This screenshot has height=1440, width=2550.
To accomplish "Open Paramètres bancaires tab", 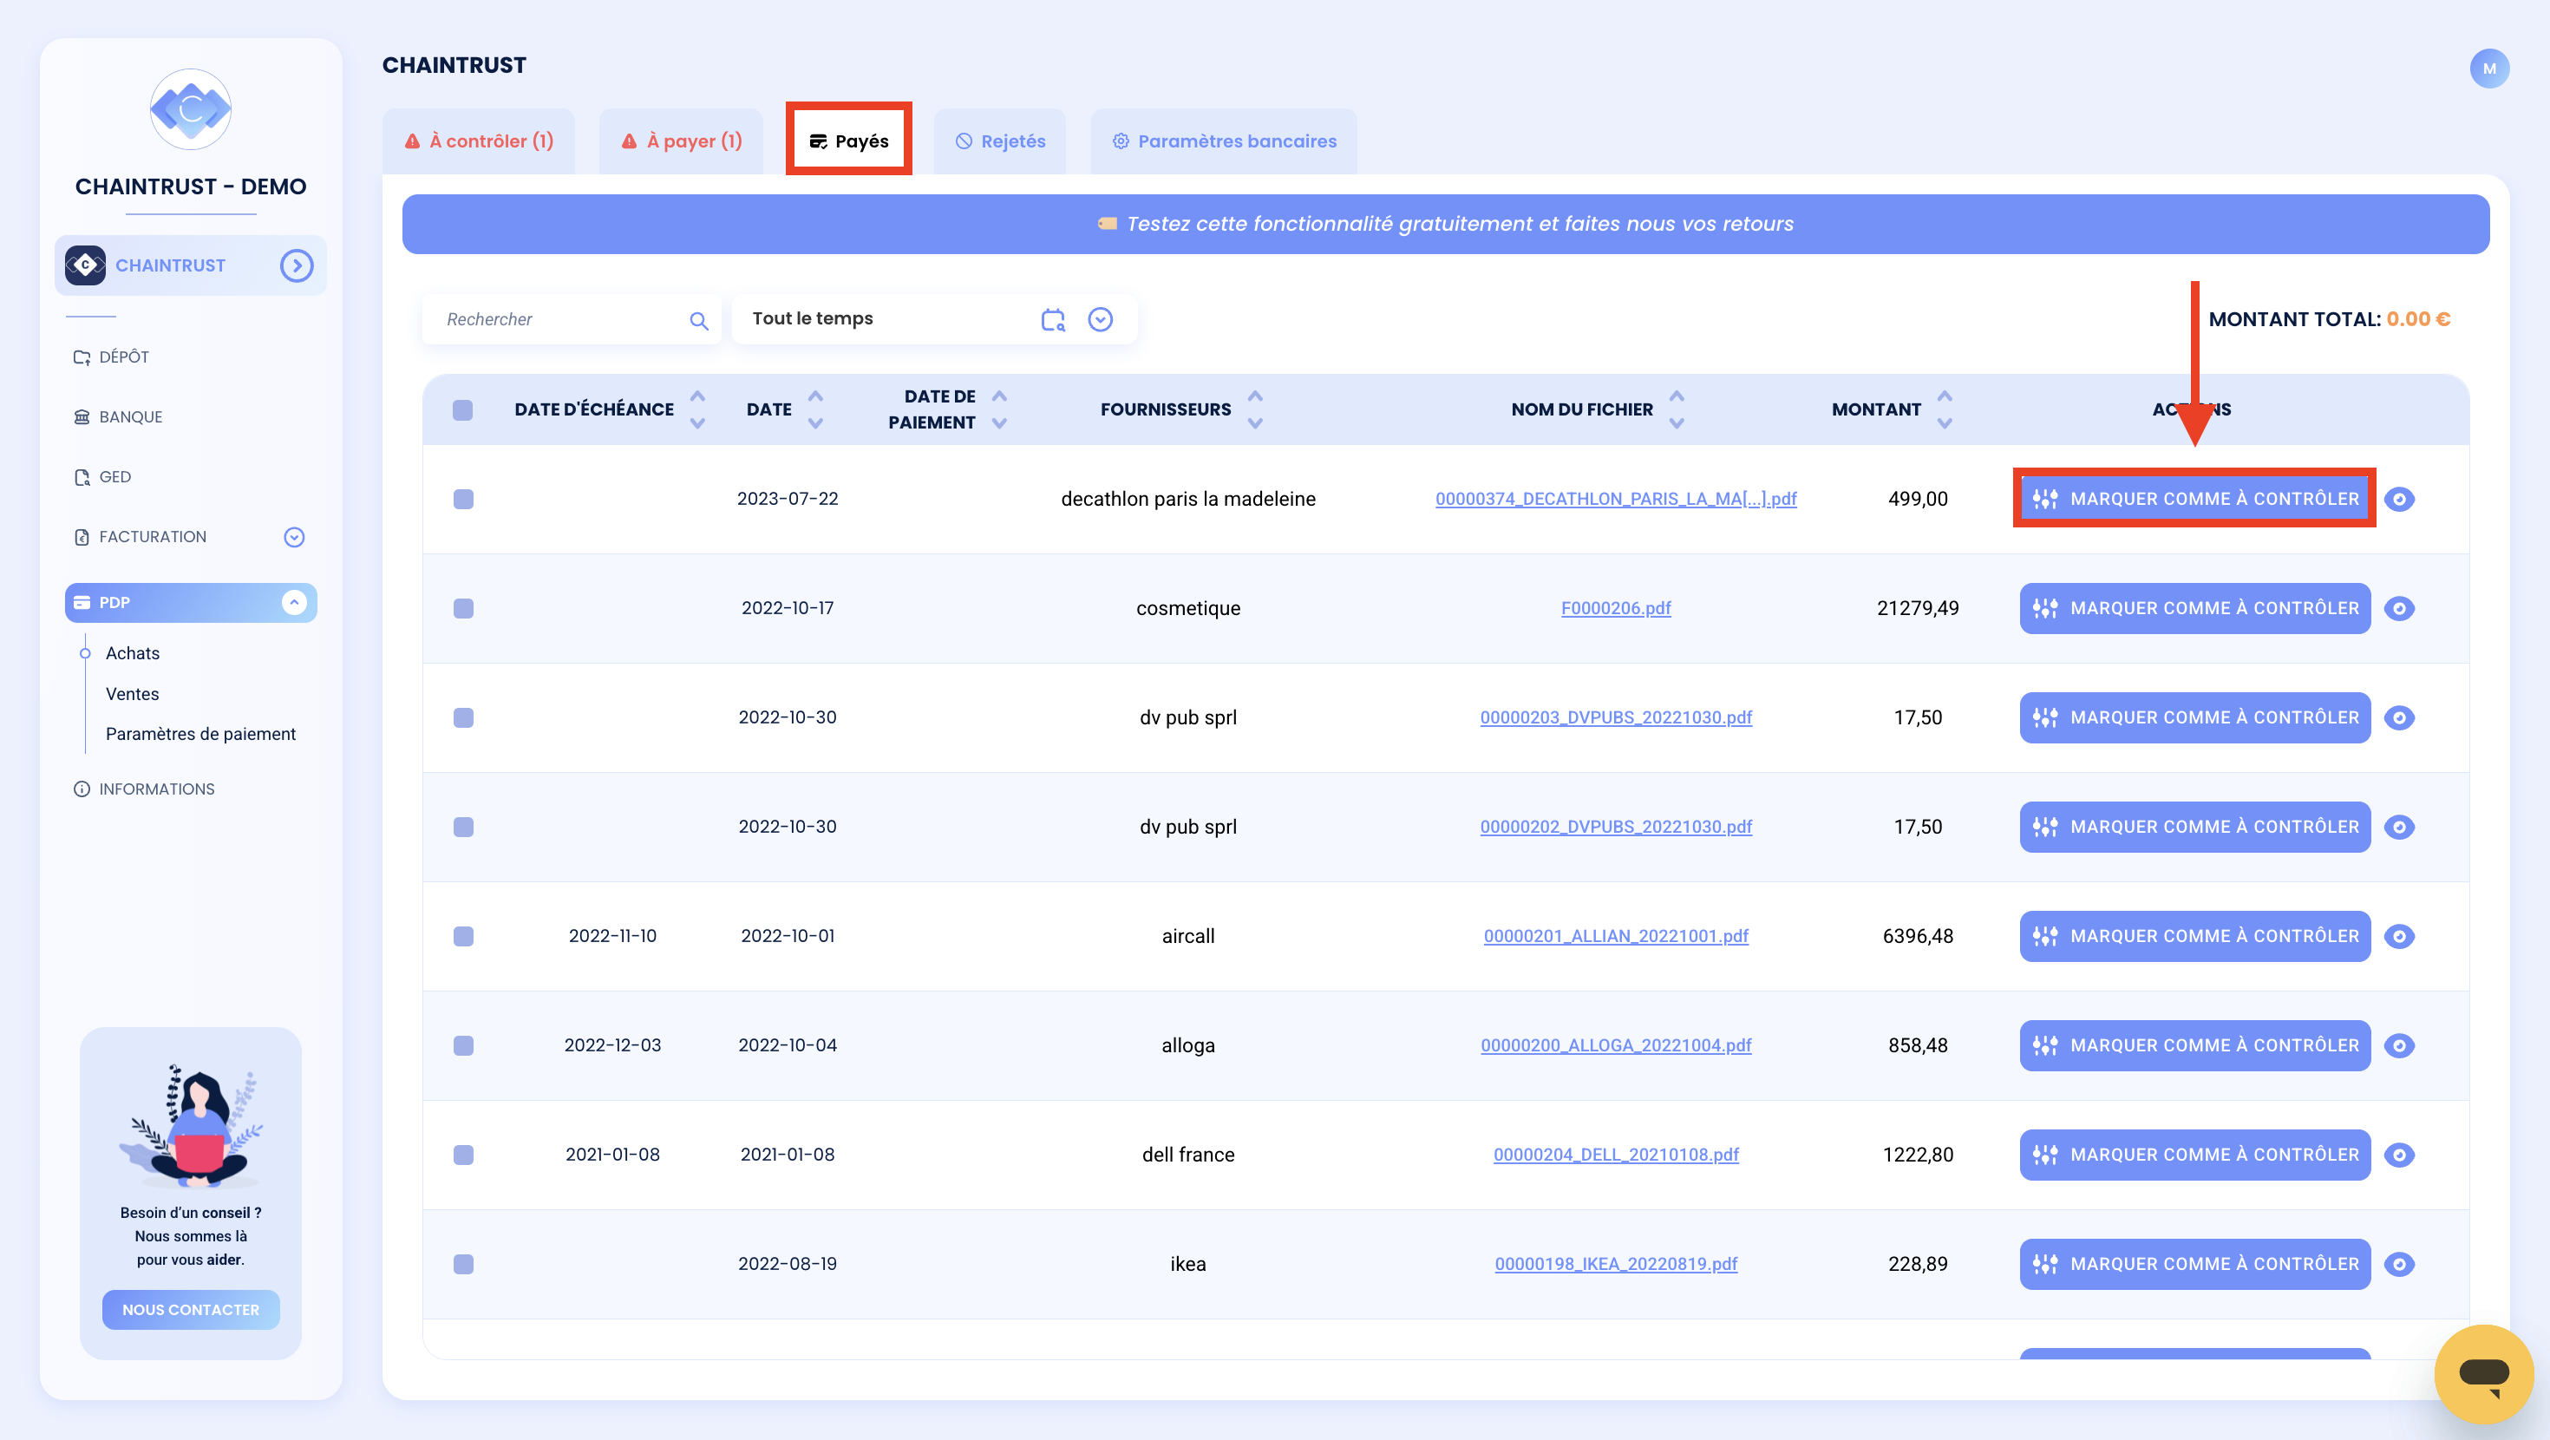I will click(1224, 141).
